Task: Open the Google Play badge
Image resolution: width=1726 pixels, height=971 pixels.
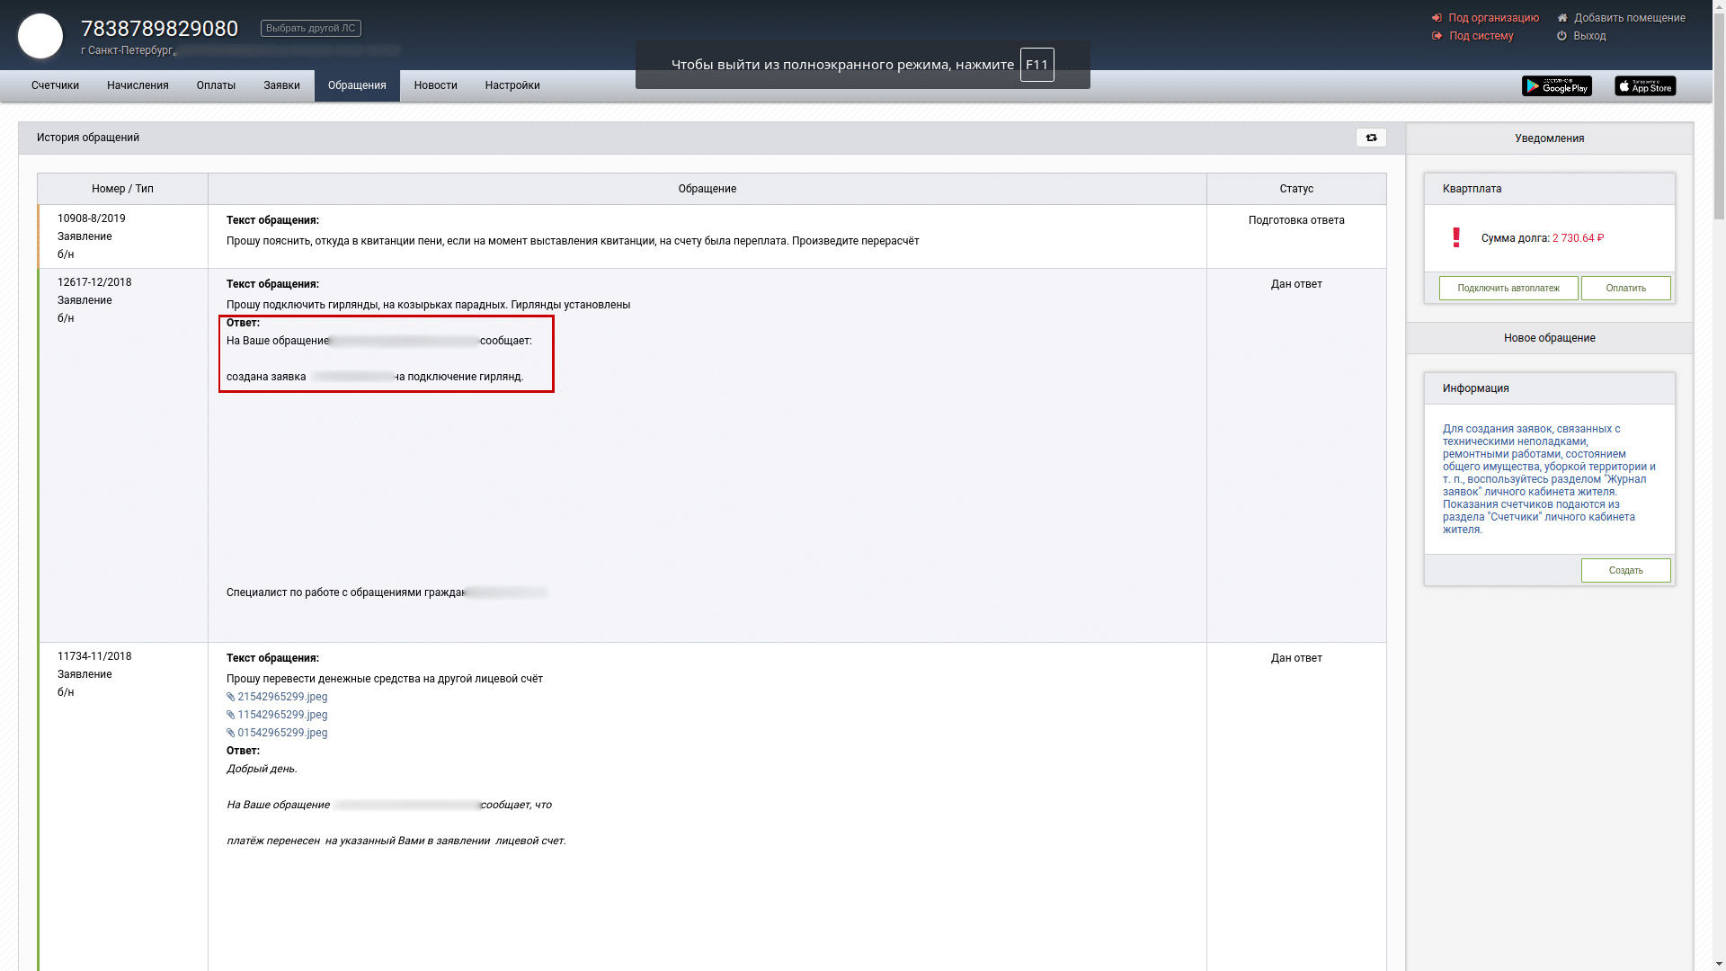Action: tap(1556, 85)
